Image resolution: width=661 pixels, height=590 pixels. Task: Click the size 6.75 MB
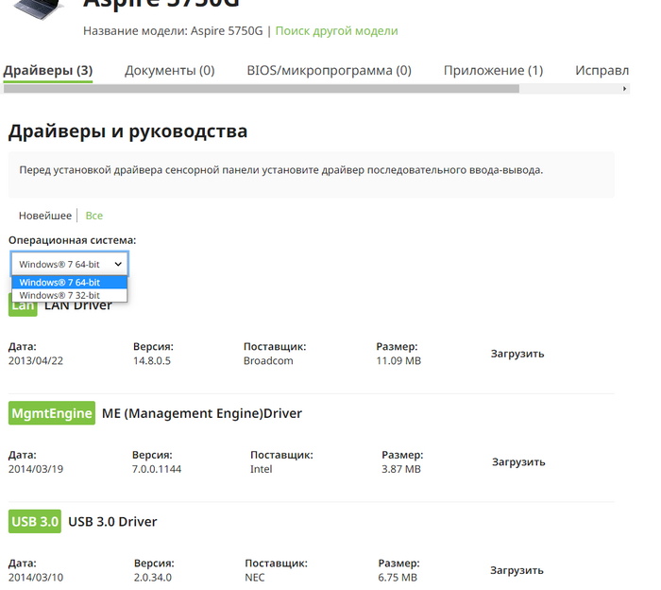coord(398,578)
